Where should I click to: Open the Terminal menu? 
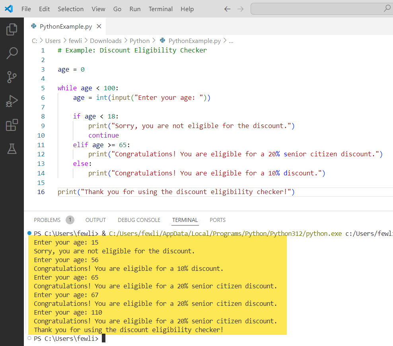(160, 9)
